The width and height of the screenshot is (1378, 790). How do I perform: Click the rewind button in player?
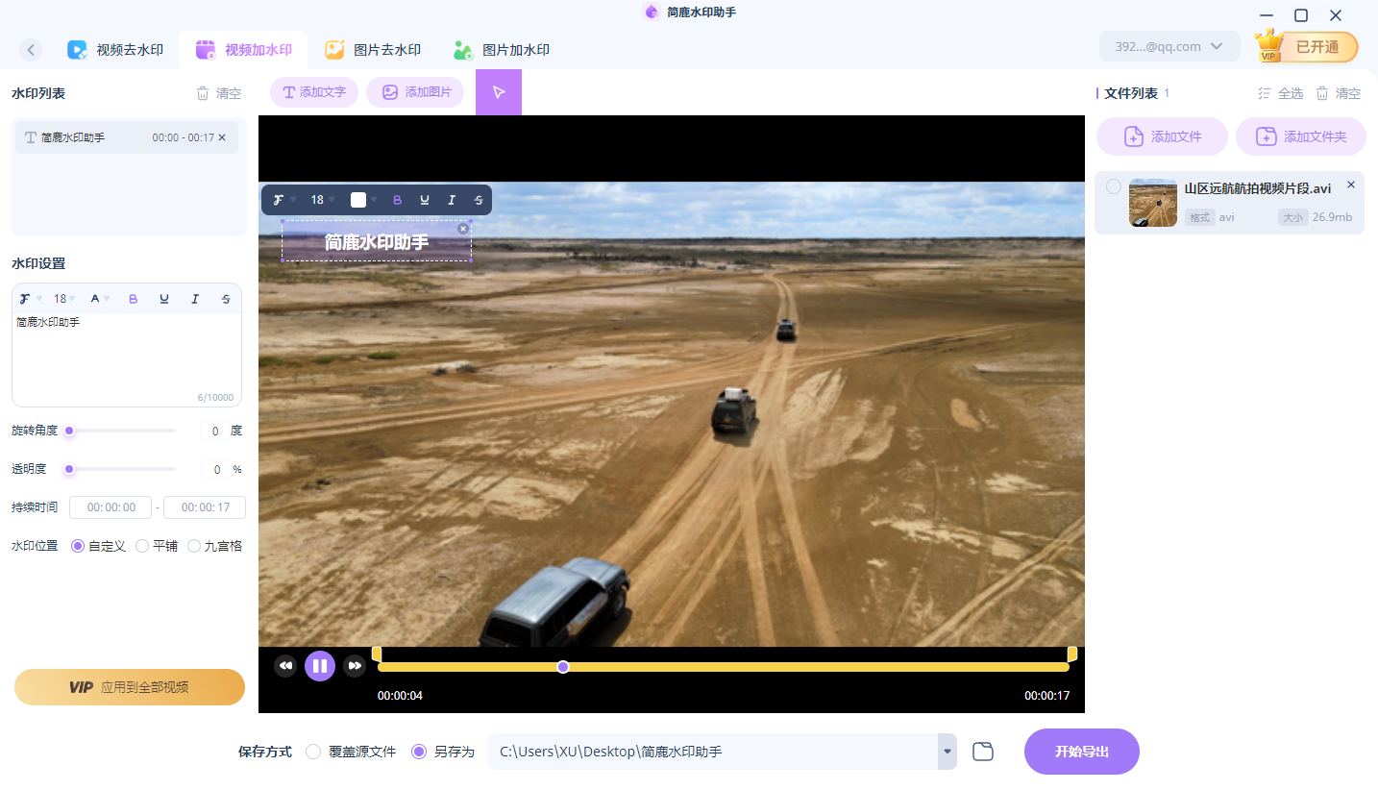click(285, 665)
